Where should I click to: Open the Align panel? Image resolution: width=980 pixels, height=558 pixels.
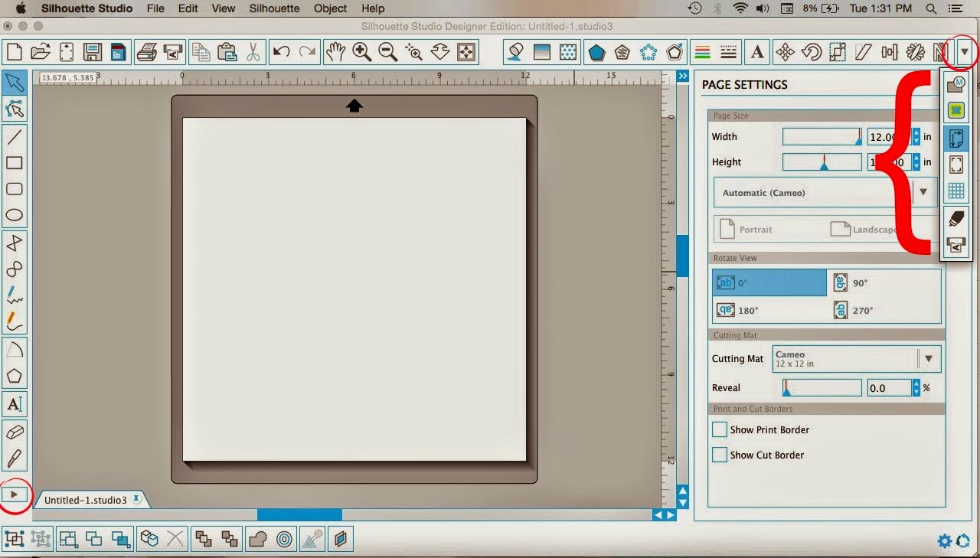[890, 52]
